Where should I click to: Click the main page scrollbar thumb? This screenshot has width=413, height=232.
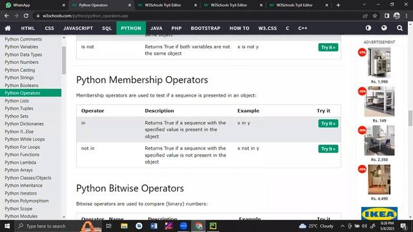(410, 119)
